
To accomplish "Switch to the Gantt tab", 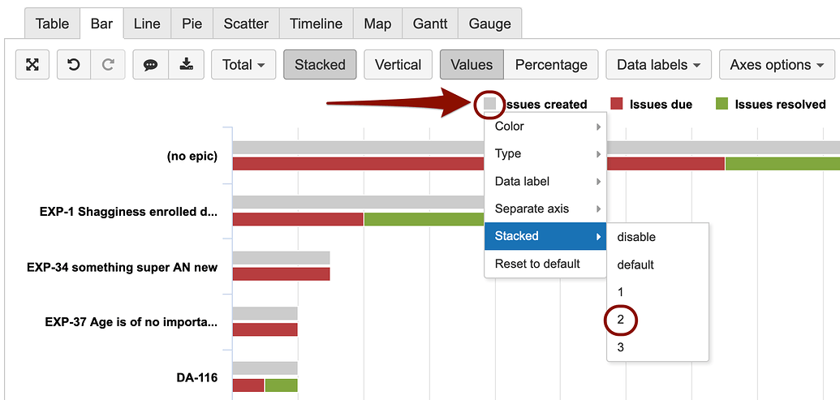I will (x=430, y=24).
